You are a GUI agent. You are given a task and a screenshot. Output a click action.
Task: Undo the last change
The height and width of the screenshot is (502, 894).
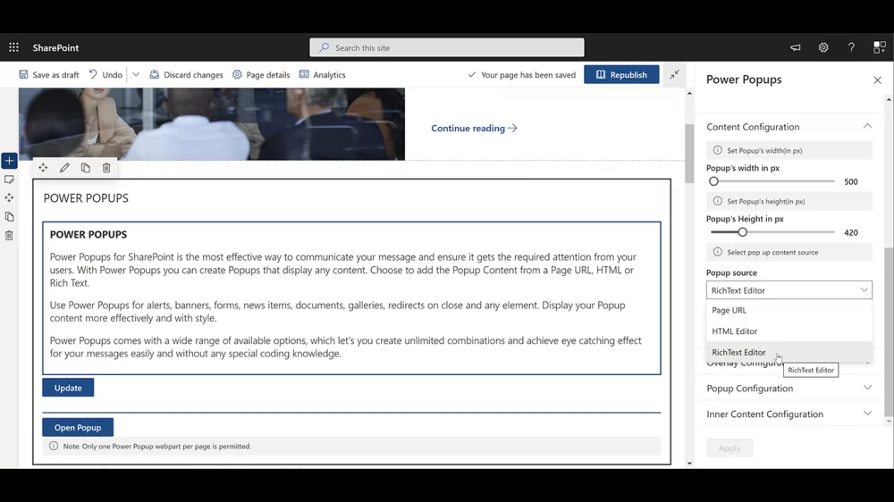(x=106, y=75)
